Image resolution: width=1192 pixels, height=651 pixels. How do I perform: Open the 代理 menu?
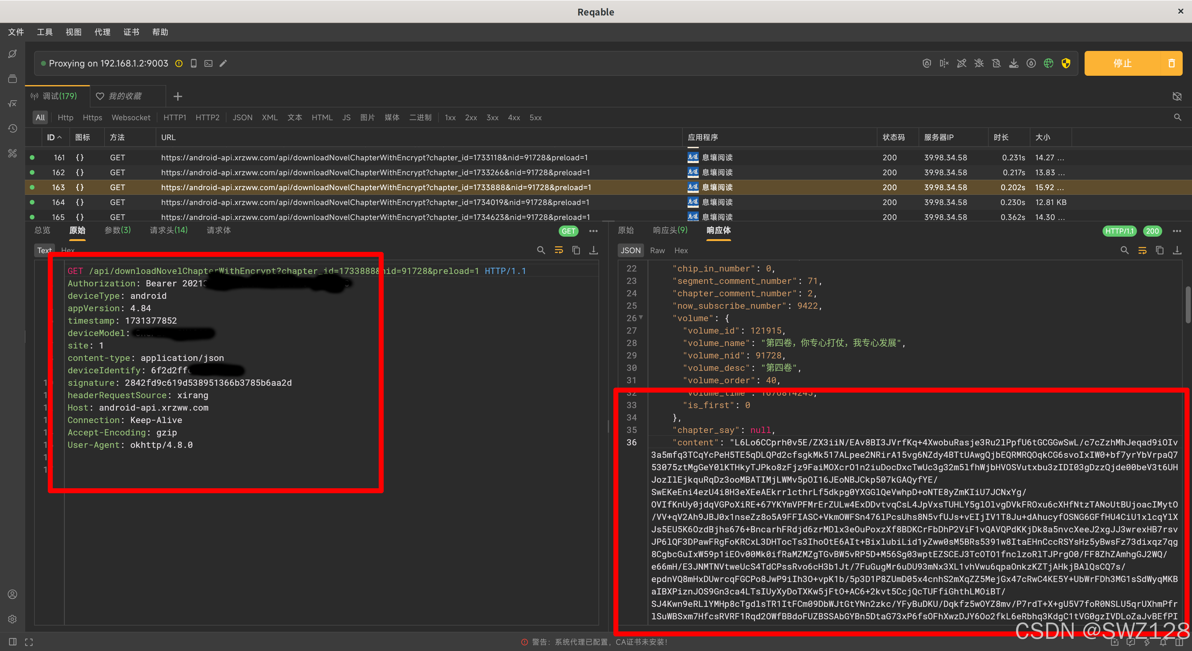(102, 32)
